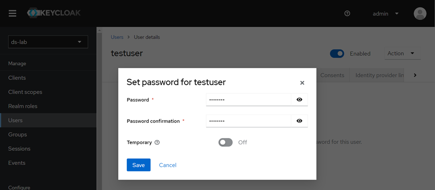Toggle the Temporary password switch

click(226, 142)
